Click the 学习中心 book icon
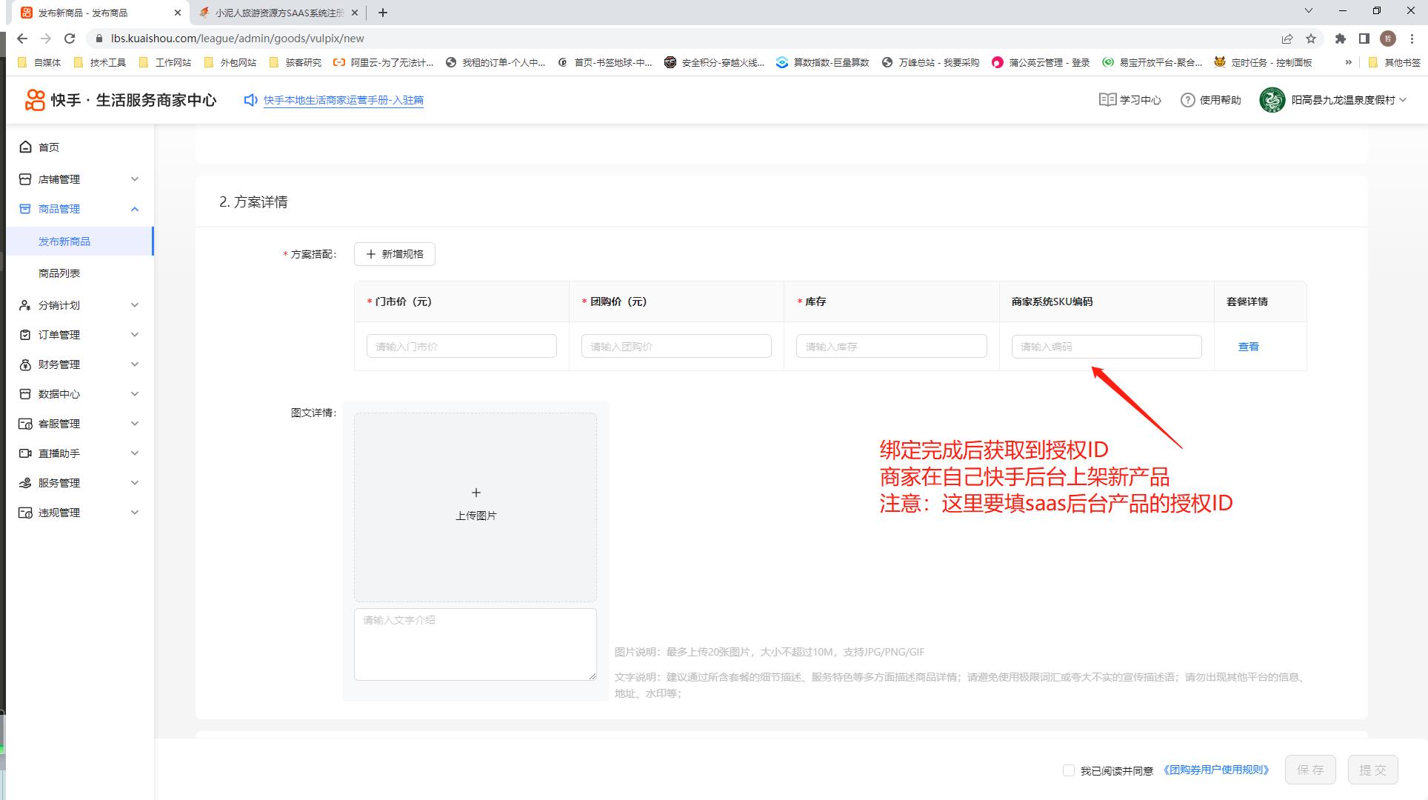The image size is (1428, 800). point(1107,100)
